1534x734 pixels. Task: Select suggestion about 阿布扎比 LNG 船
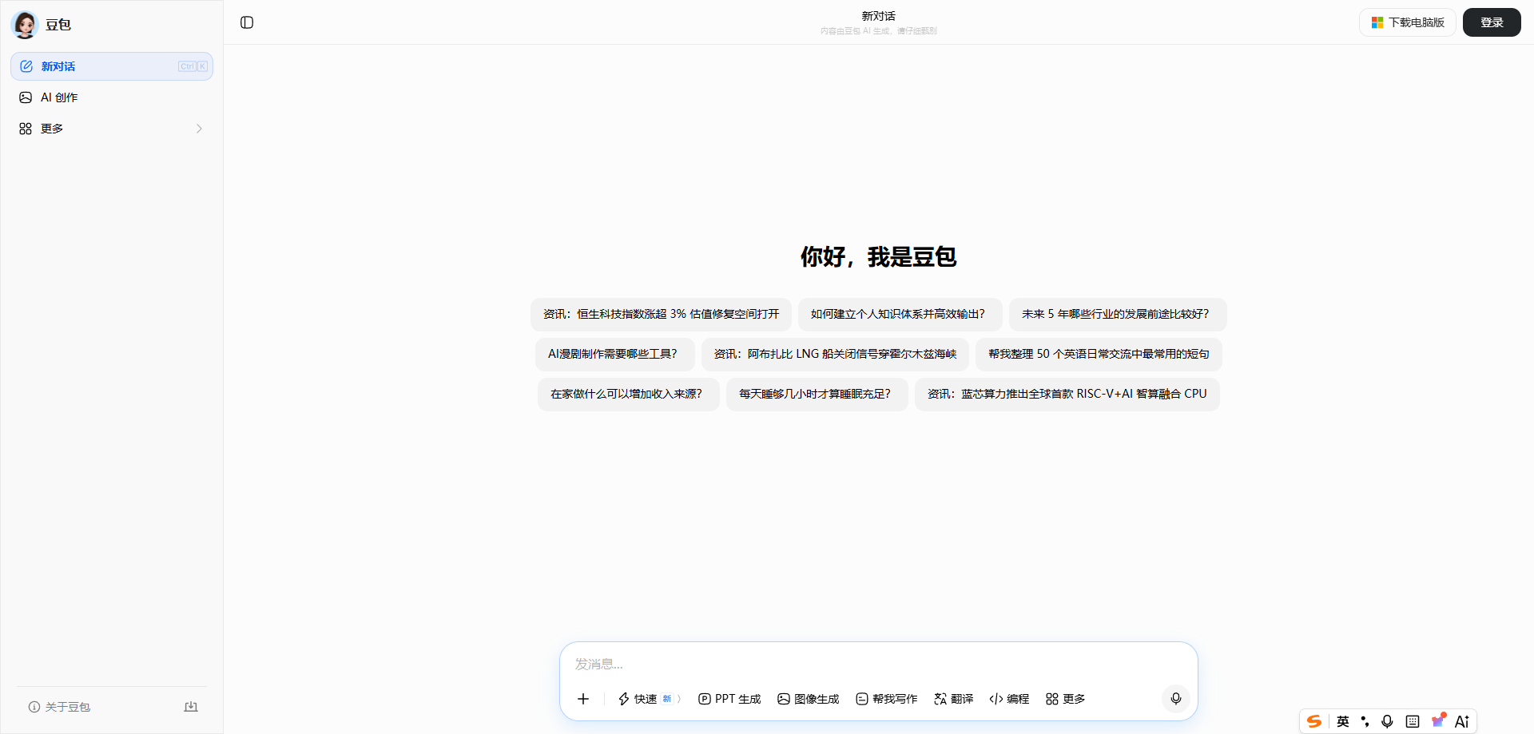tap(835, 355)
